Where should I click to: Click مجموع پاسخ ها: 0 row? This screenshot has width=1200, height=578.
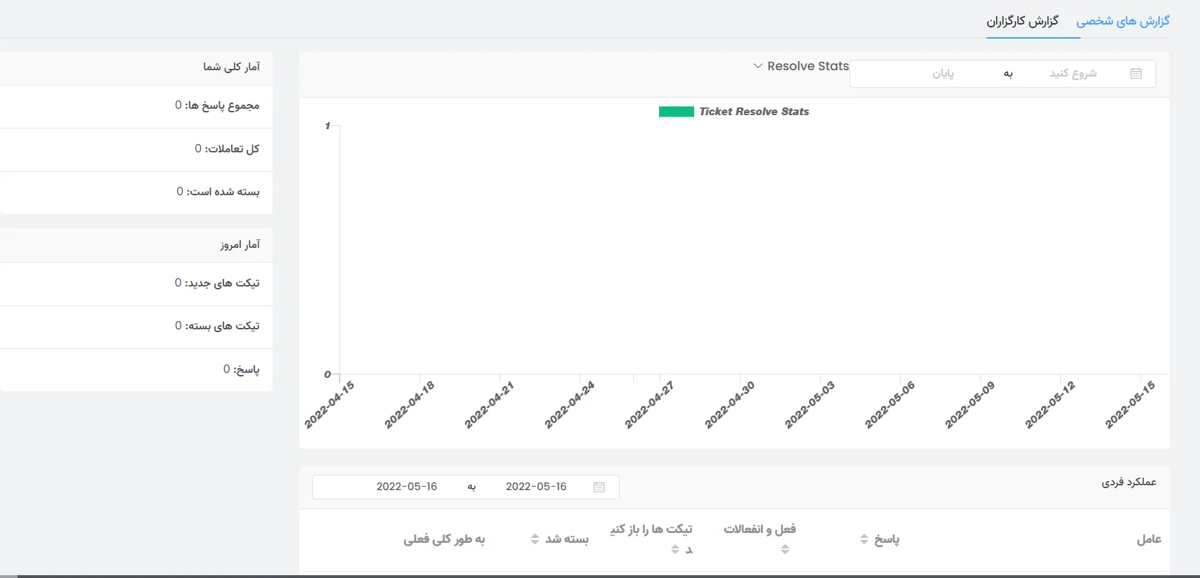pos(136,106)
